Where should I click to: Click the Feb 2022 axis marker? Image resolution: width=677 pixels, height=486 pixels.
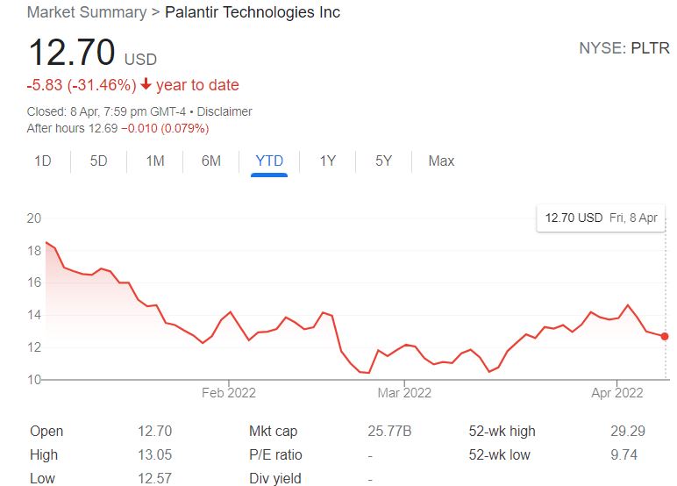point(229,393)
